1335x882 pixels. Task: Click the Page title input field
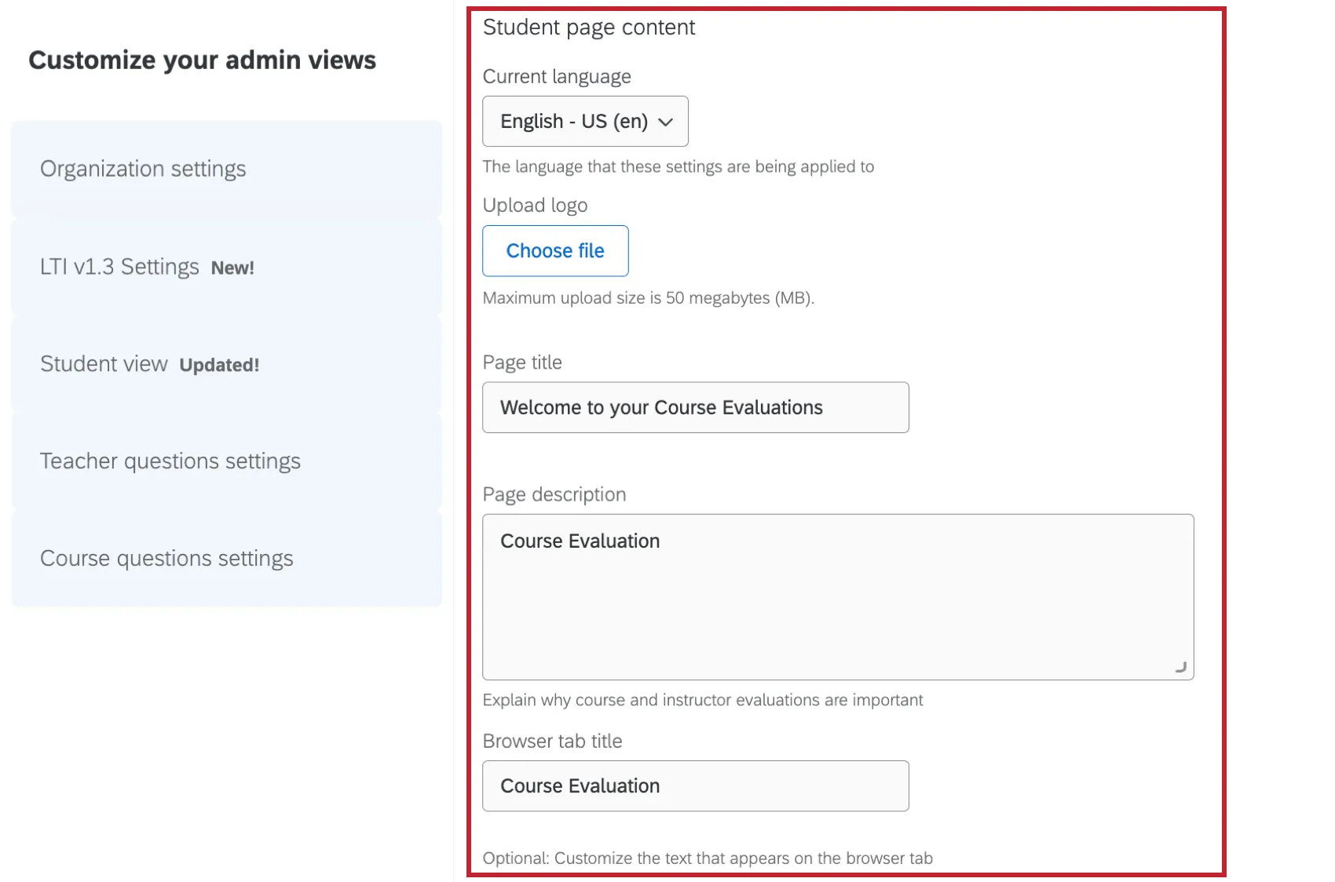point(695,407)
